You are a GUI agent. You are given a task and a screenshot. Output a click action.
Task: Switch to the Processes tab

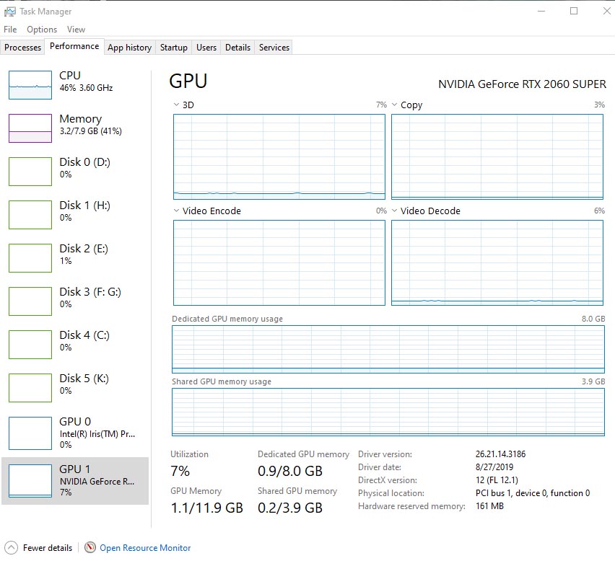click(x=23, y=48)
